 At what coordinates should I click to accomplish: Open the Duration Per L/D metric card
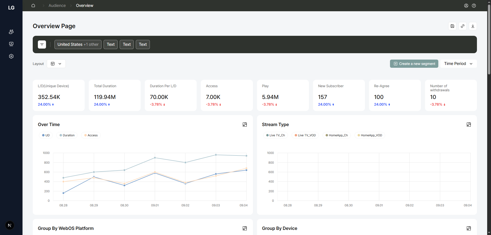pyautogui.click(x=171, y=95)
